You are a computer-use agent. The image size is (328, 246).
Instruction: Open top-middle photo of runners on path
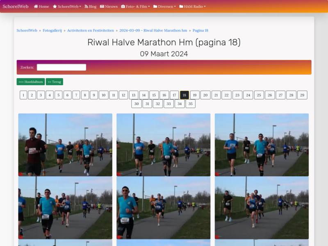tap(163, 145)
